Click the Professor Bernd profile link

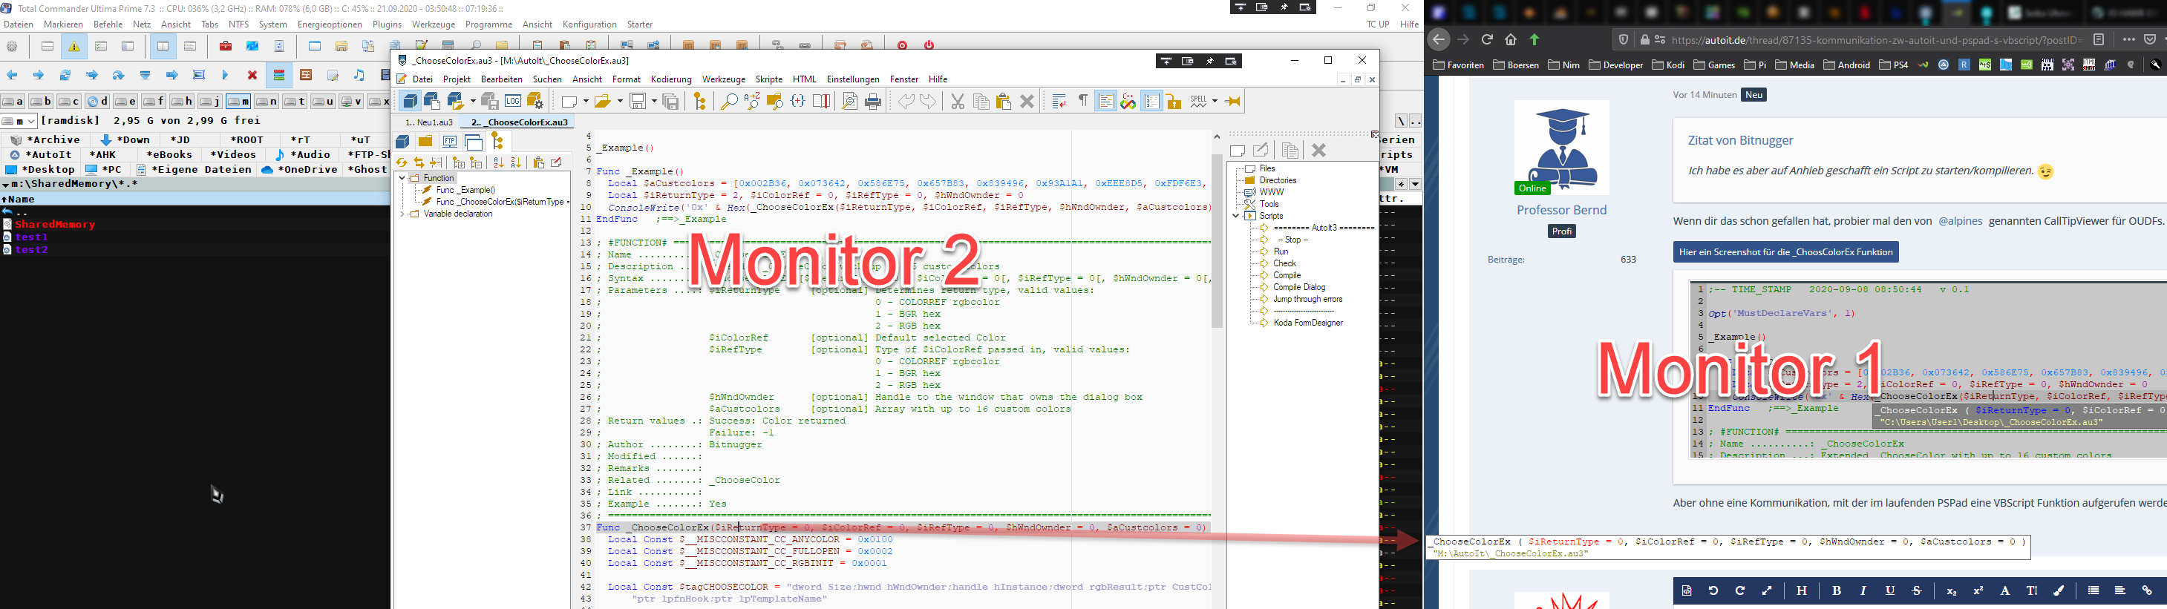point(1561,210)
